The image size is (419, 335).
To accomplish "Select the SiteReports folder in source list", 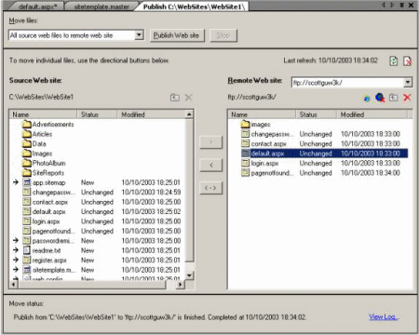I will click(44, 173).
